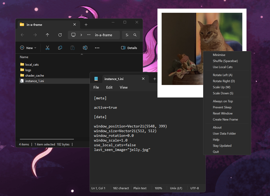Click the 182 characters count in status bar
The height and width of the screenshot is (196, 270).
[121, 188]
